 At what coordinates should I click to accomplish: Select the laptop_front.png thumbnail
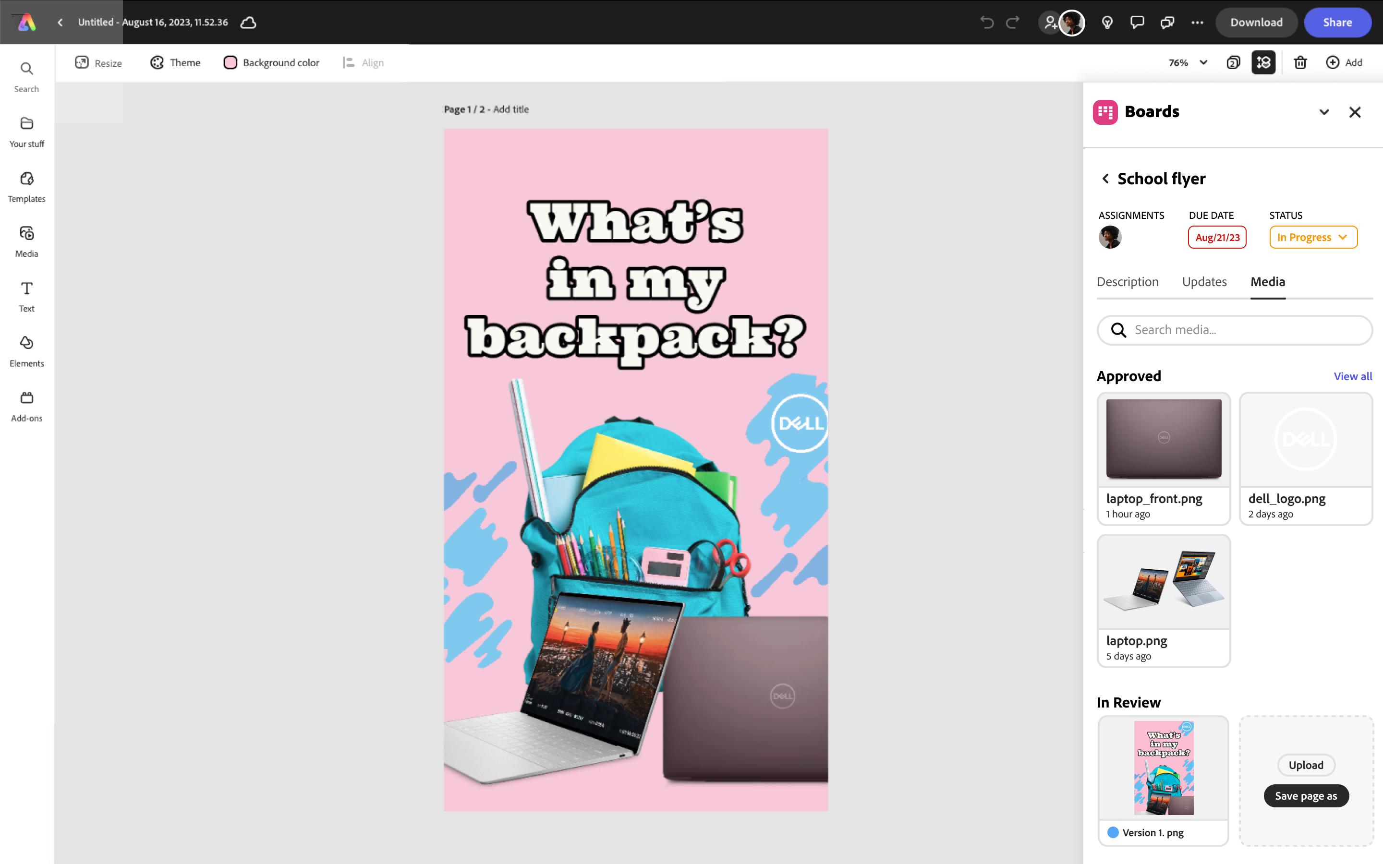click(x=1163, y=439)
